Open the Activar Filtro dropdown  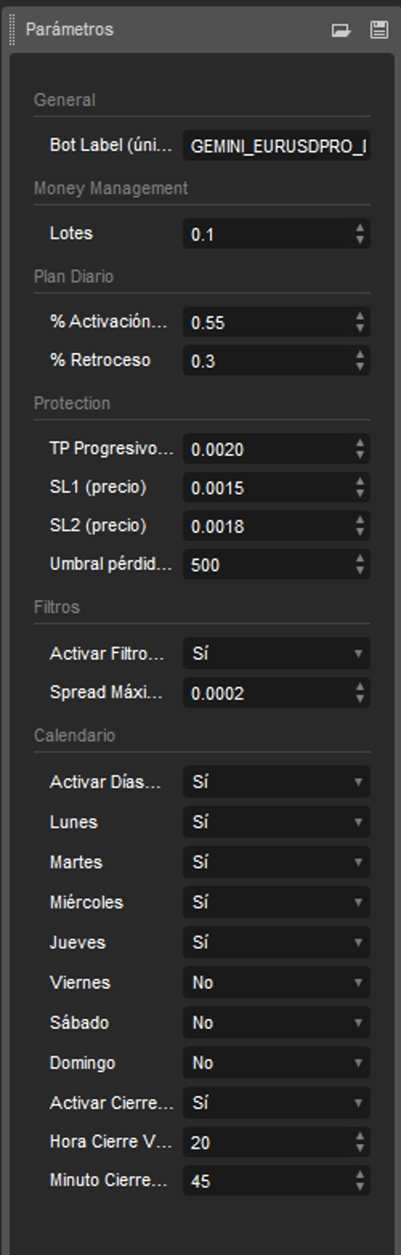click(276, 653)
